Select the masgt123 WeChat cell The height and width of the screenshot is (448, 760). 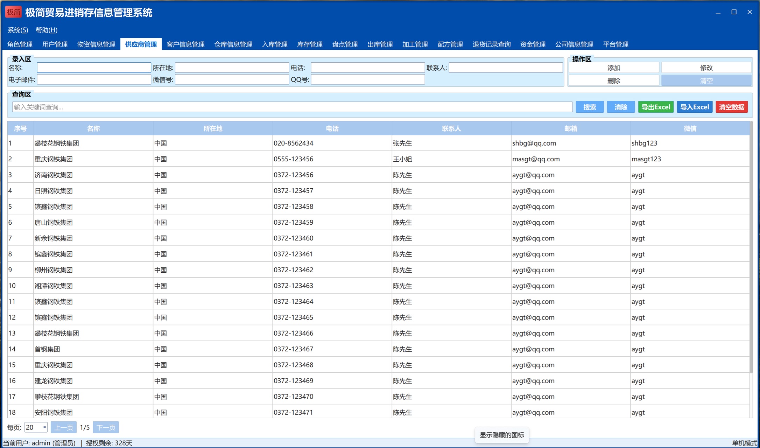[x=690, y=159]
